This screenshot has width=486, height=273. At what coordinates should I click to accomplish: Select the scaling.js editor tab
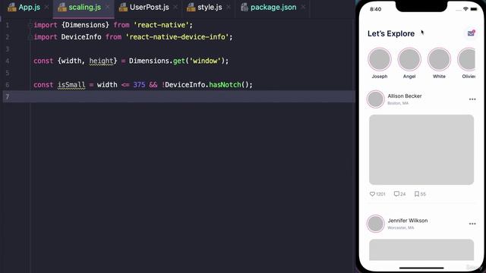tap(84, 8)
